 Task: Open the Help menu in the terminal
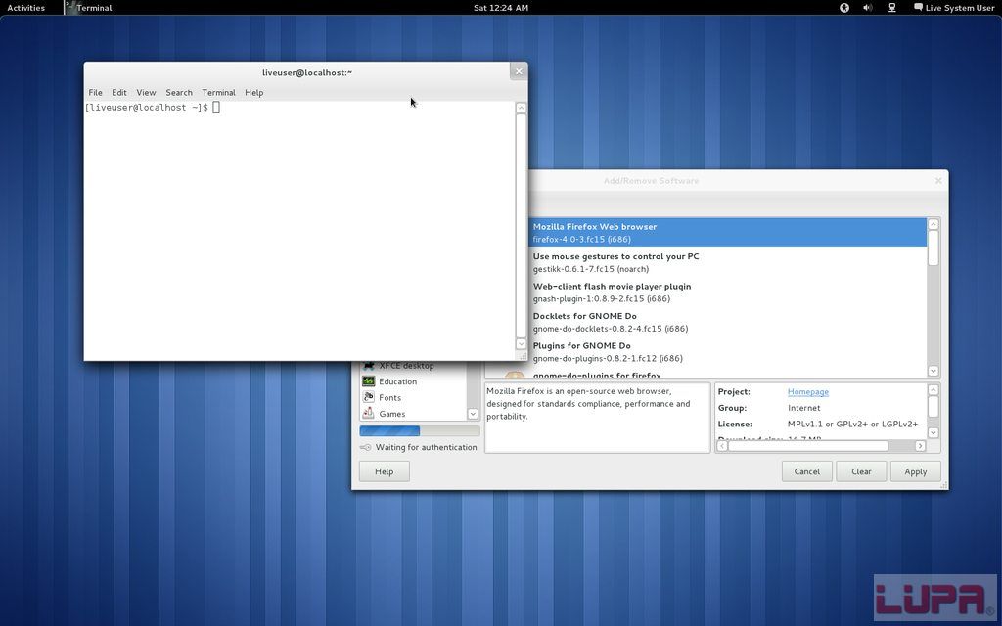click(x=253, y=93)
